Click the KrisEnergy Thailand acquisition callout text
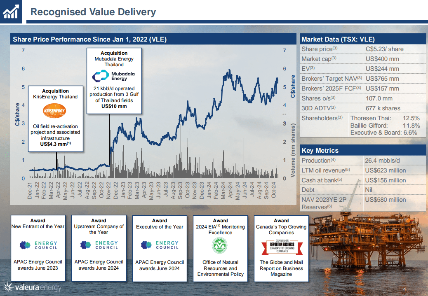Image resolution: width=428 pixels, height=296 pixels. (57, 94)
